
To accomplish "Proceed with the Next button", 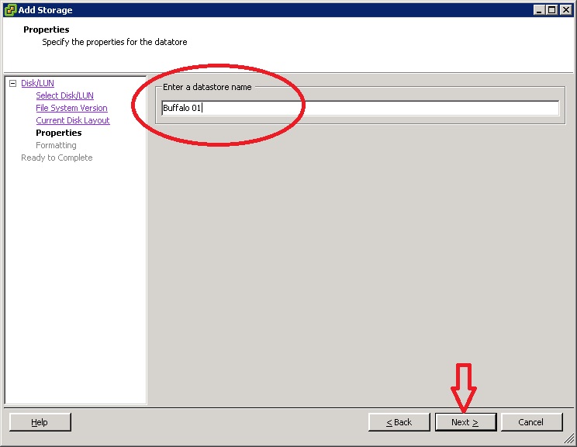I will (x=465, y=422).
